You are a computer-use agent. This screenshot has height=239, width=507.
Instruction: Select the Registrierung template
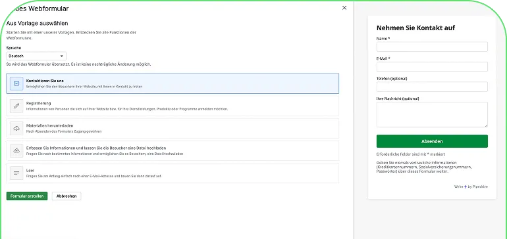(173, 106)
